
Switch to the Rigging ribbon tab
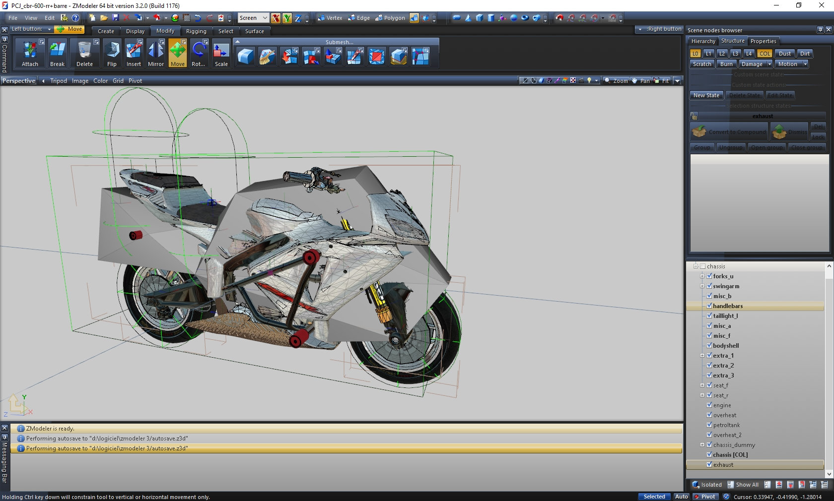(x=196, y=31)
